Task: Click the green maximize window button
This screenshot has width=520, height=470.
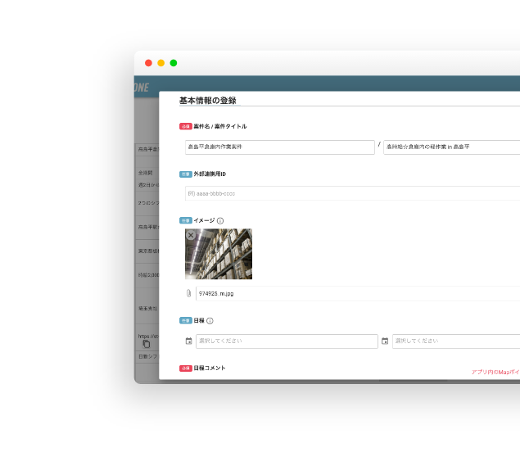Action: pos(174,63)
